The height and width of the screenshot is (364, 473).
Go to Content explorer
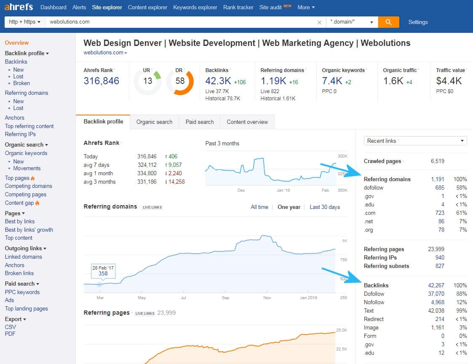(x=147, y=7)
